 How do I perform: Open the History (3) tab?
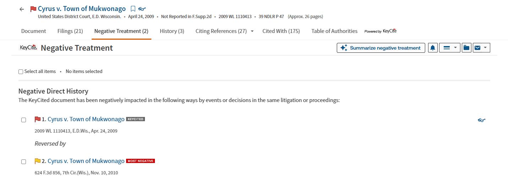[172, 31]
